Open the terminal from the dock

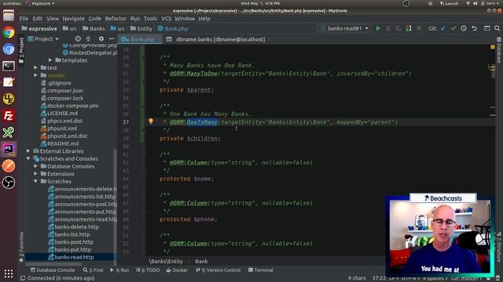coord(9,66)
